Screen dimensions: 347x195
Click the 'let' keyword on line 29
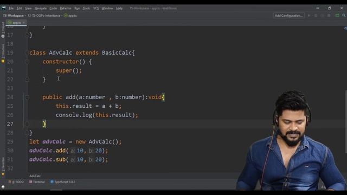click(x=34, y=142)
